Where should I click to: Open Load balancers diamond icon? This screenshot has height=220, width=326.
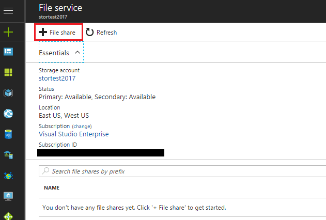pyautogui.click(x=8, y=216)
